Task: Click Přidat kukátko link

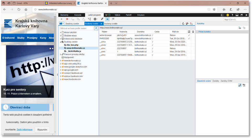Action: (x=205, y=32)
